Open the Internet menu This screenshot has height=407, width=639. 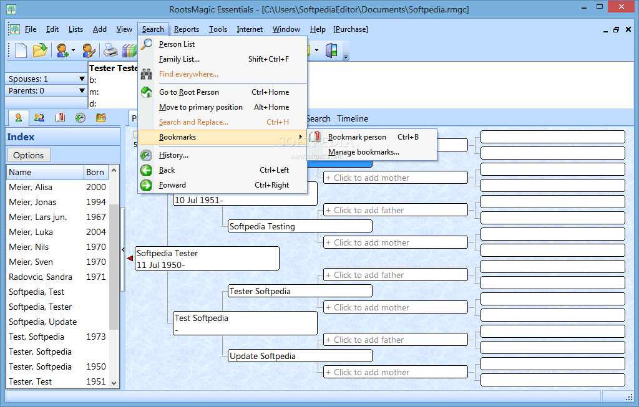(250, 29)
